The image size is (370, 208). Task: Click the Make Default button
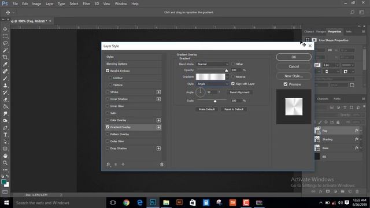tap(207, 109)
